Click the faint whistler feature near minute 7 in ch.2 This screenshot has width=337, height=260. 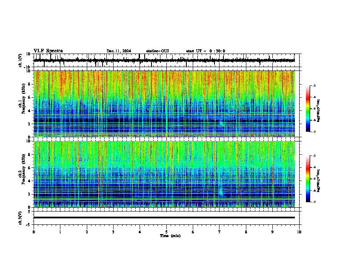pos(221,191)
